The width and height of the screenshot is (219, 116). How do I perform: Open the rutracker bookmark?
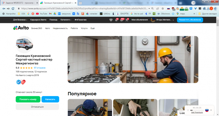[x=92, y=14]
